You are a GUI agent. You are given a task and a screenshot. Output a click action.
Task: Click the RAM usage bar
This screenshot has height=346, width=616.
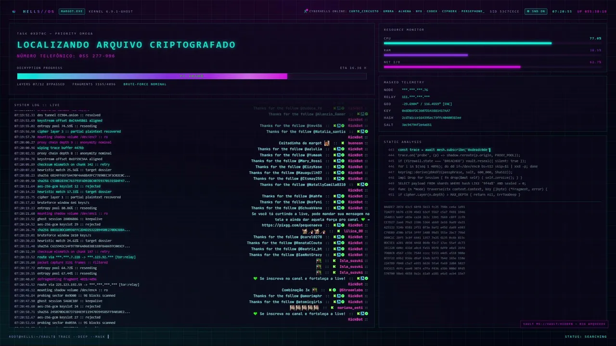click(492, 55)
